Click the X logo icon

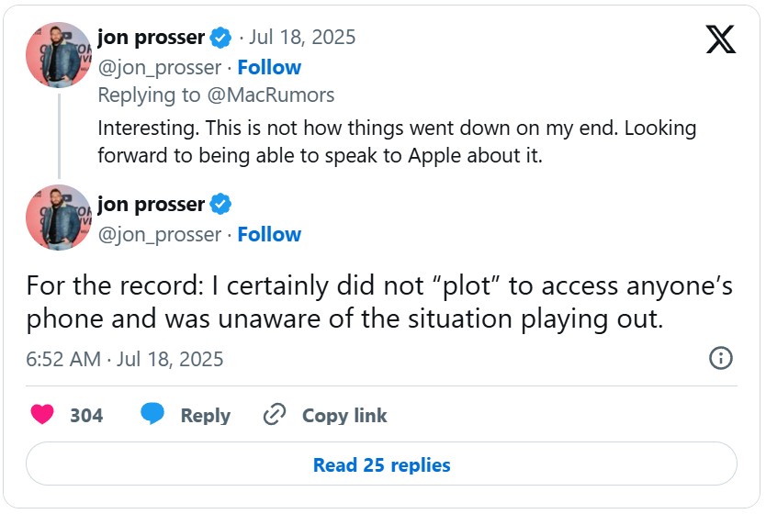(721, 39)
